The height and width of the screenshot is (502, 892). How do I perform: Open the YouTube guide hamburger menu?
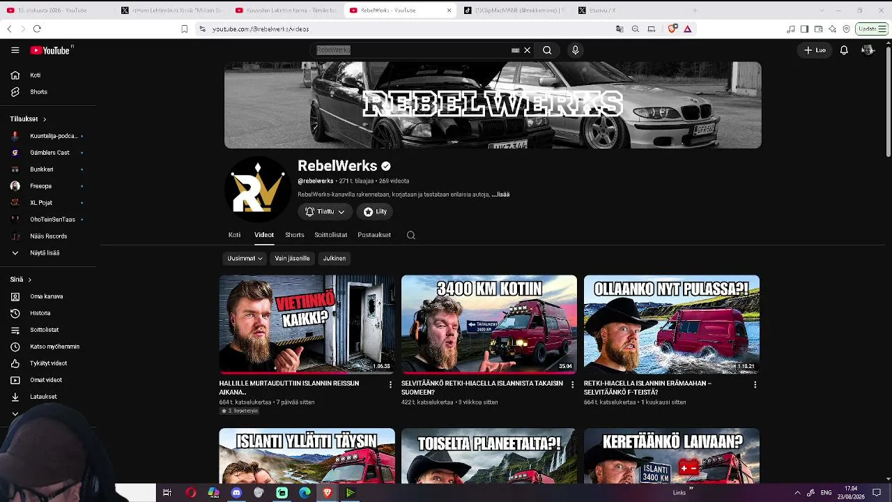pos(15,50)
